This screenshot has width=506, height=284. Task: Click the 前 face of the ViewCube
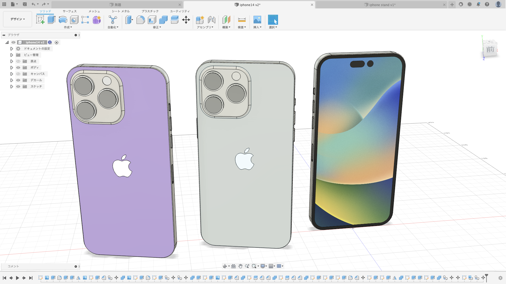[x=490, y=49]
